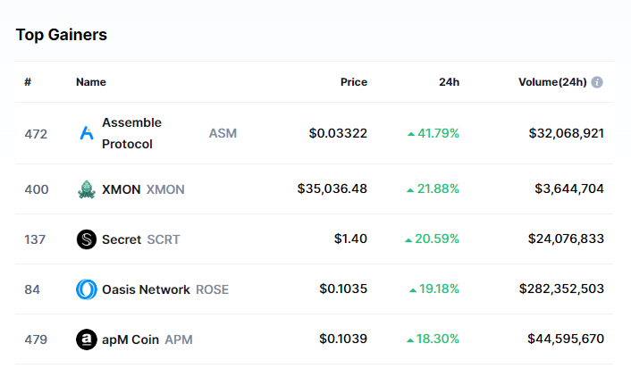The width and height of the screenshot is (631, 369).
Task: Click the green arrow beside 20.59%
Action: pyautogui.click(x=408, y=239)
